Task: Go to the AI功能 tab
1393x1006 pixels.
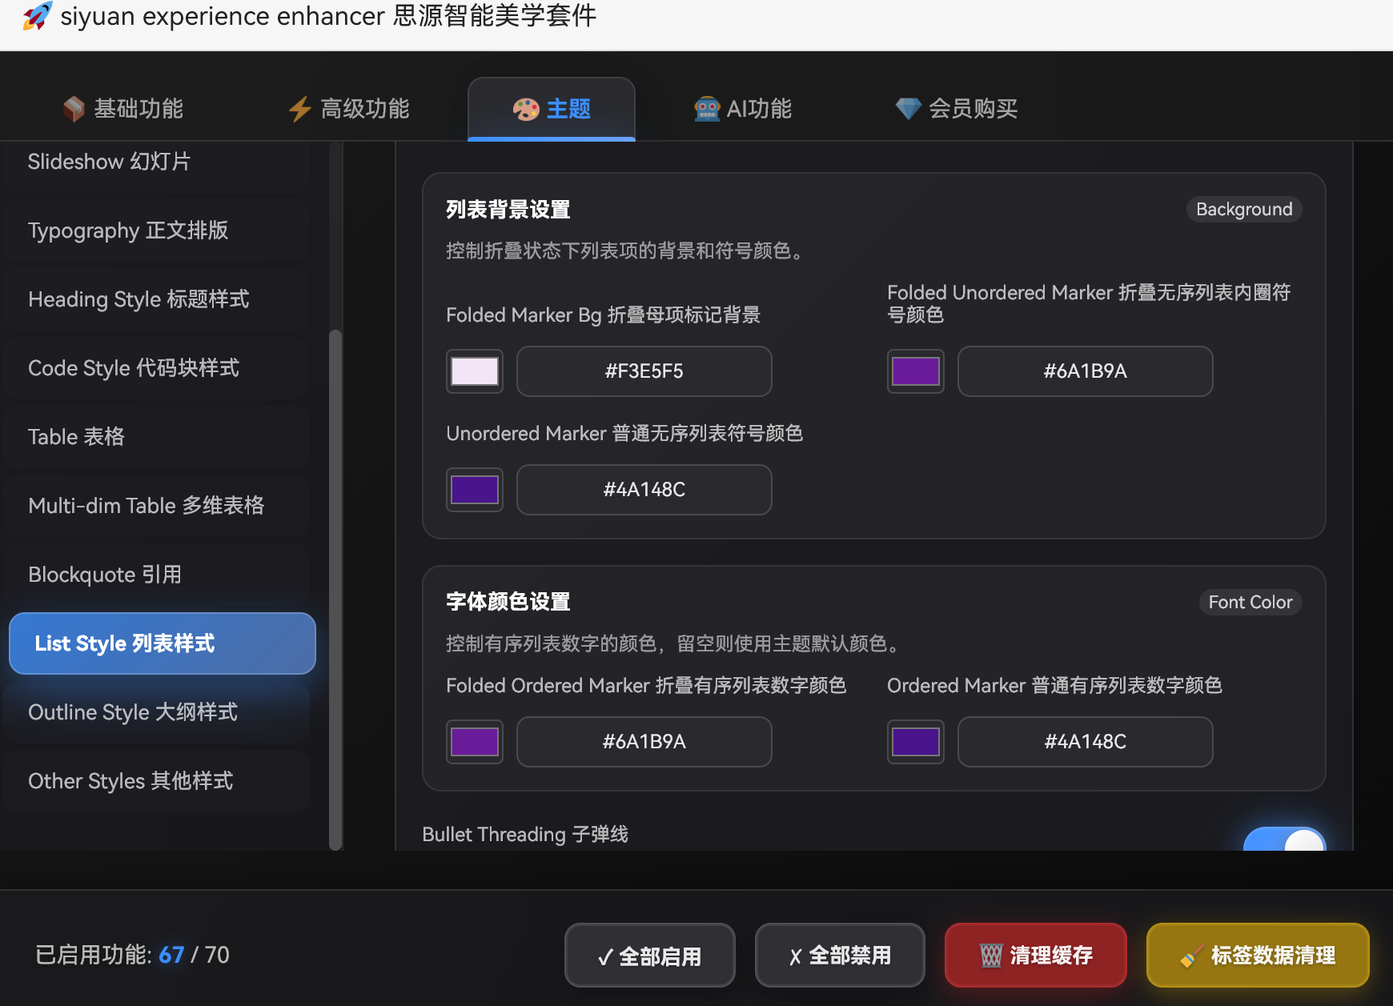Action: point(743,109)
